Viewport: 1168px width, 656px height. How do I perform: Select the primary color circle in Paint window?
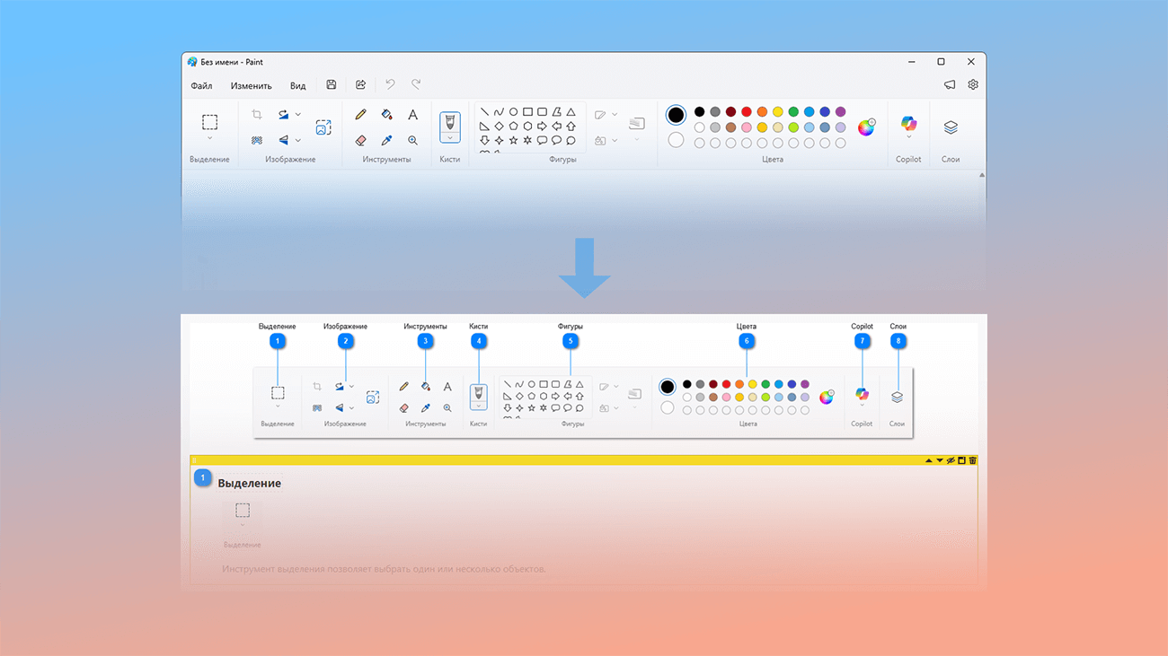tap(676, 115)
